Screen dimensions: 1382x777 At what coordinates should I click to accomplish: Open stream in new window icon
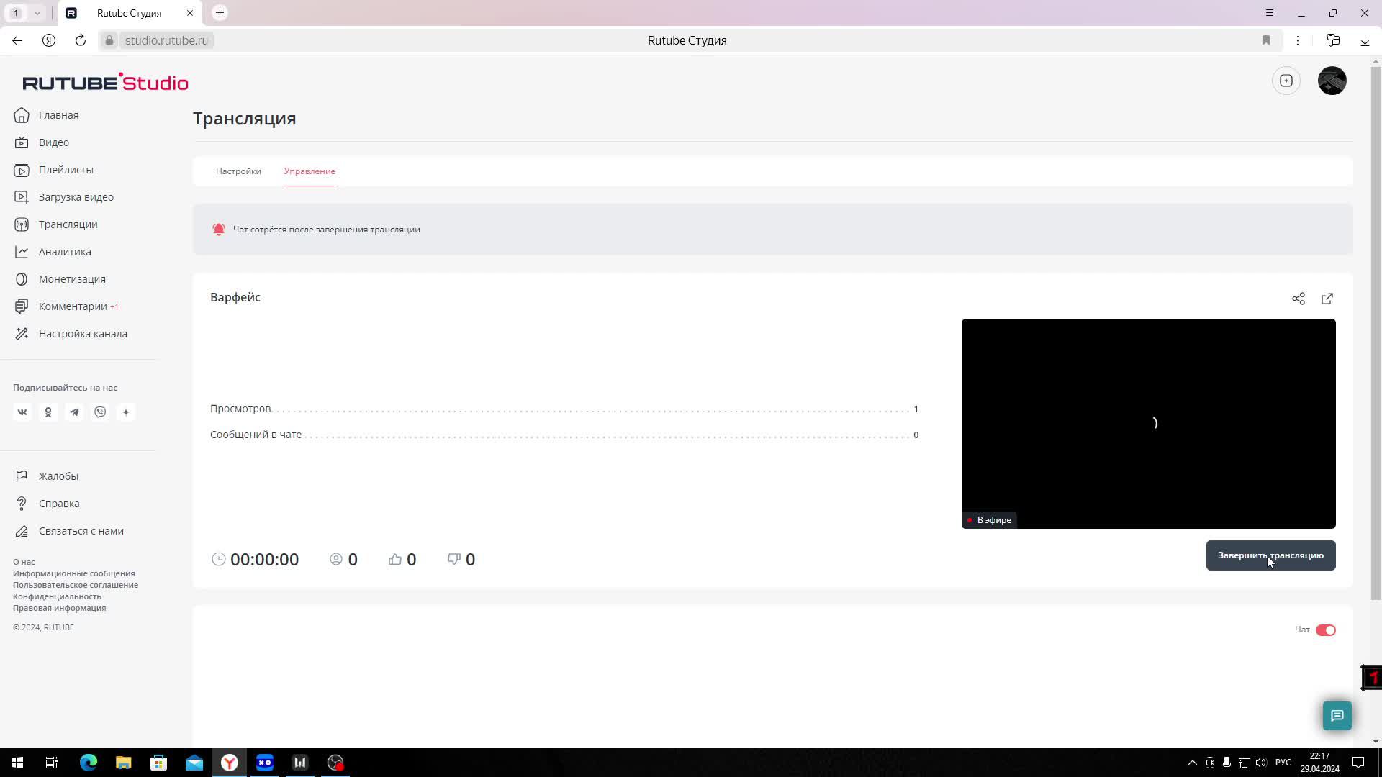[1327, 299]
